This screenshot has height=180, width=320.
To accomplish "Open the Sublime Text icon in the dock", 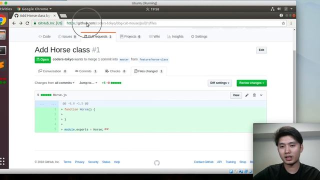I will pos(2,65).
